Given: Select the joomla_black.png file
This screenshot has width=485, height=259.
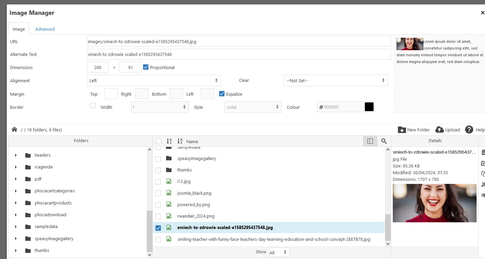Looking at the screenshot, I should [x=194, y=193].
